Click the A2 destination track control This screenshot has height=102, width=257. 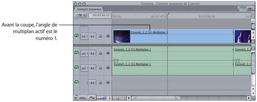click(92, 68)
